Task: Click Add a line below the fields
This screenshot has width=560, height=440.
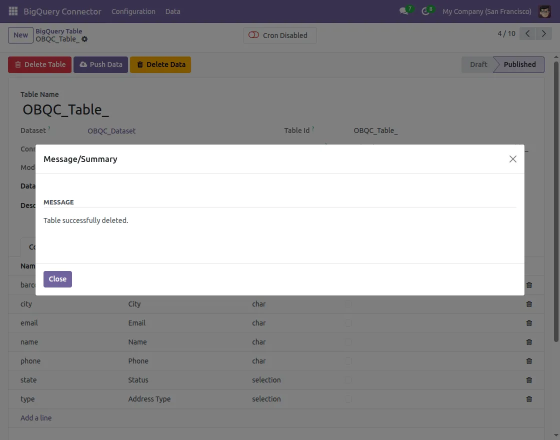Action: [36, 418]
